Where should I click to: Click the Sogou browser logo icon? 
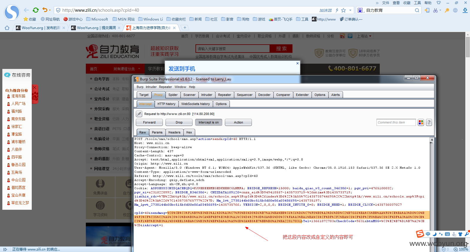tap(12, 12)
